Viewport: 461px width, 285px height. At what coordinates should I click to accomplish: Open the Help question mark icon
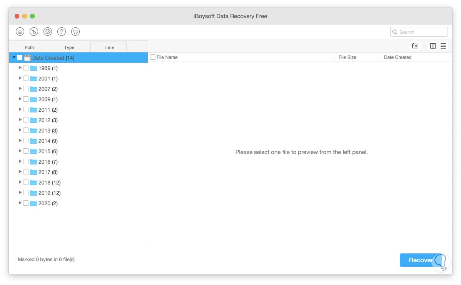coord(62,32)
